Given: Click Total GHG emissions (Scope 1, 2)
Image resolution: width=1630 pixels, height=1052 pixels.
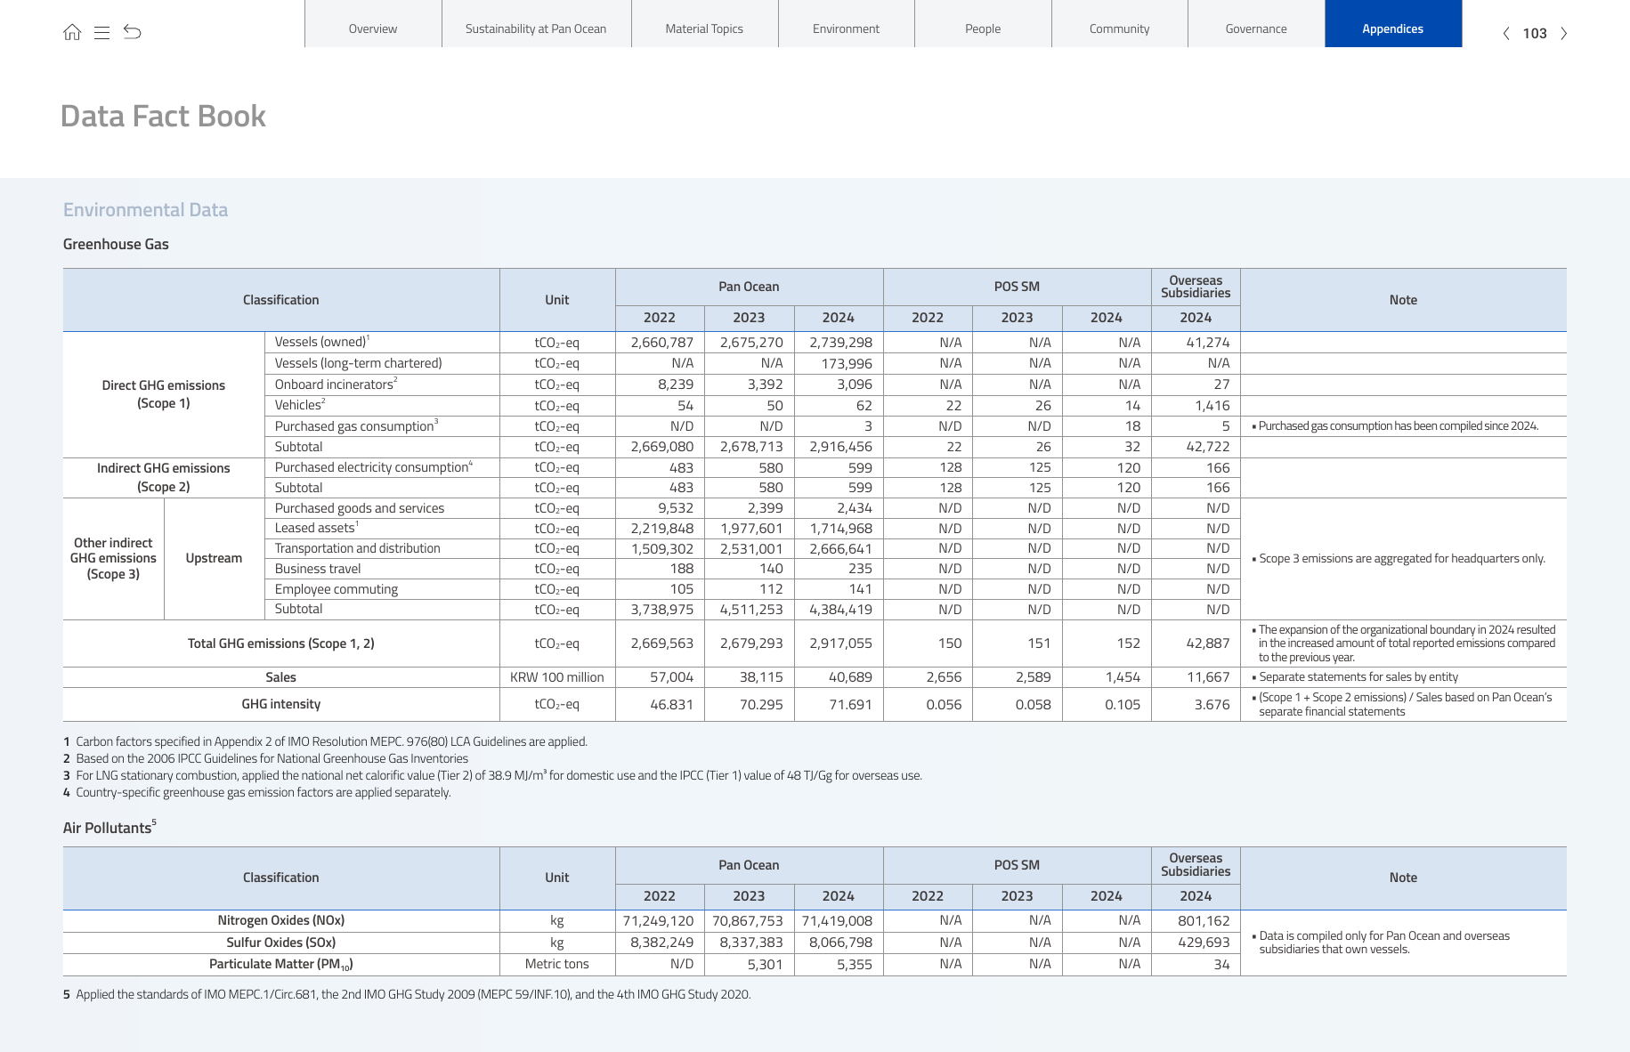Looking at the screenshot, I should [280, 643].
